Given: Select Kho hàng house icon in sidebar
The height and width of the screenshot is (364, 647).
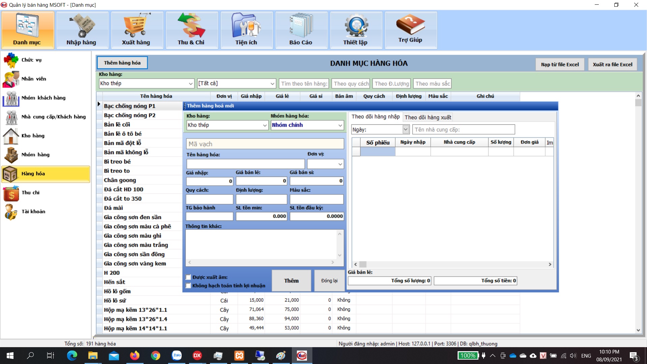Looking at the screenshot, I should 11,136.
